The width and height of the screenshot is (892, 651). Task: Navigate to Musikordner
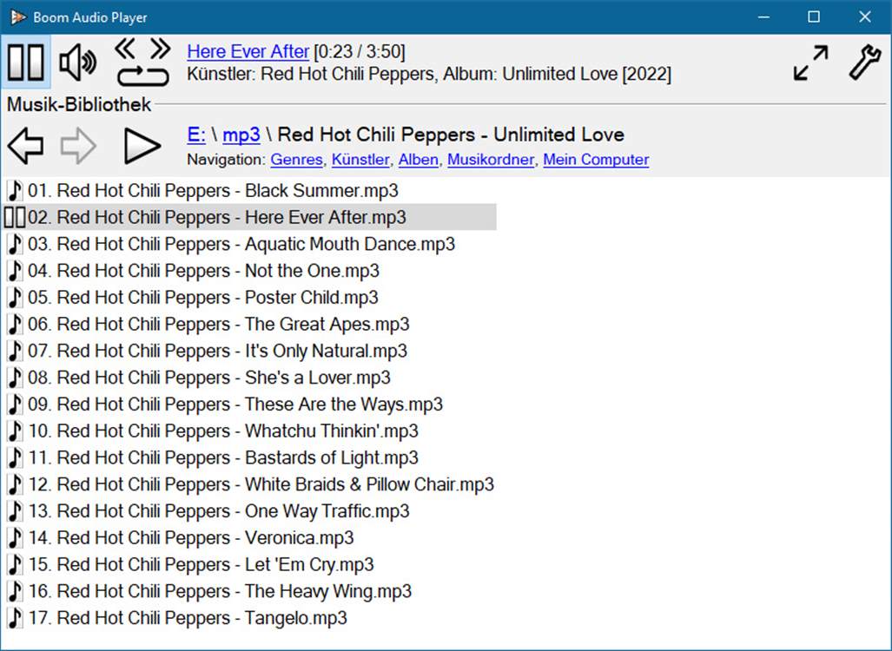[491, 160]
